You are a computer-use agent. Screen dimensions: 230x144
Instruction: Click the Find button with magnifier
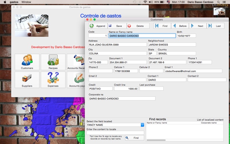135,138
